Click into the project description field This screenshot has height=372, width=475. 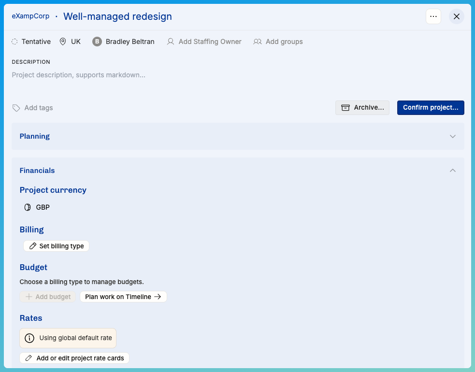(x=145, y=75)
